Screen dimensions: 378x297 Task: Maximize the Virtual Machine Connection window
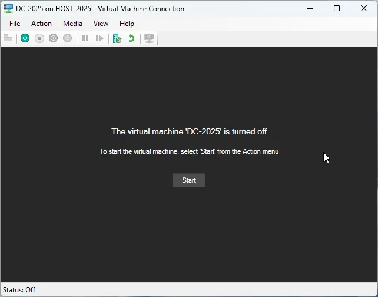point(337,8)
